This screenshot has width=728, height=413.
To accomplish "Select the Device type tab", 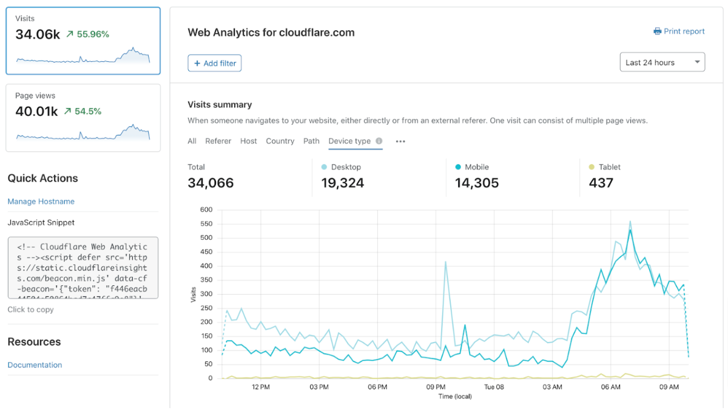I will coord(349,141).
